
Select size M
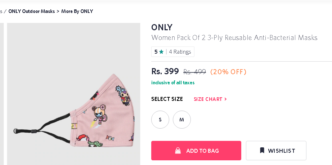[182, 120]
